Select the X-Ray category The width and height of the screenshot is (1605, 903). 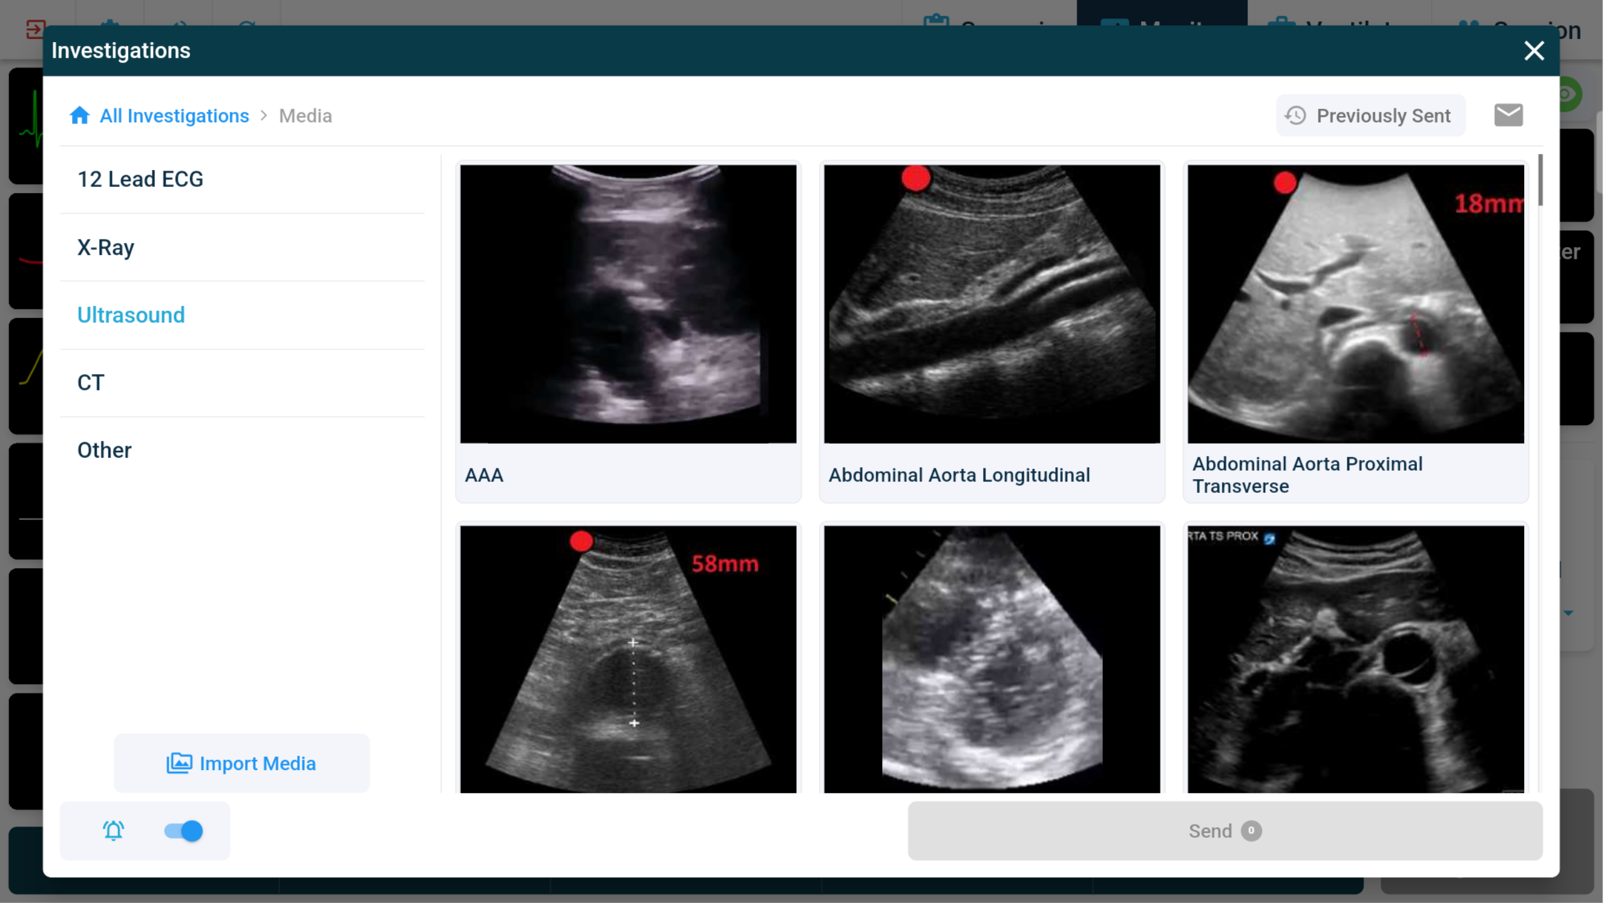[105, 248]
